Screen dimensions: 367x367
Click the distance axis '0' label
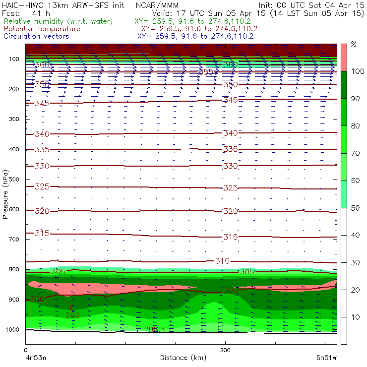tap(25, 350)
